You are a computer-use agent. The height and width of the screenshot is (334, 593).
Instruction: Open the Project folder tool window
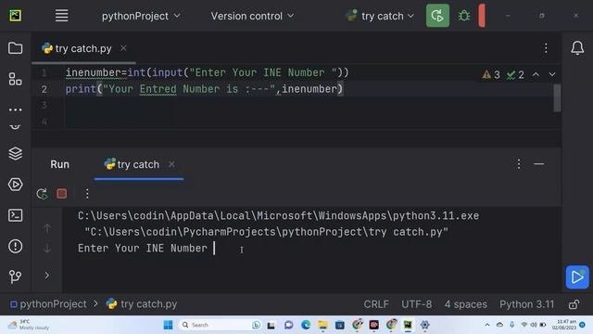[x=15, y=48]
